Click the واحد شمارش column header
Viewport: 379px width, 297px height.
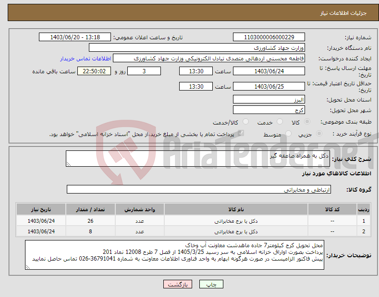pos(140,209)
